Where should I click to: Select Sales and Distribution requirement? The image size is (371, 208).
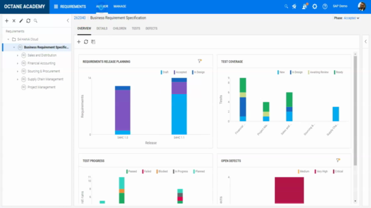(x=42, y=55)
